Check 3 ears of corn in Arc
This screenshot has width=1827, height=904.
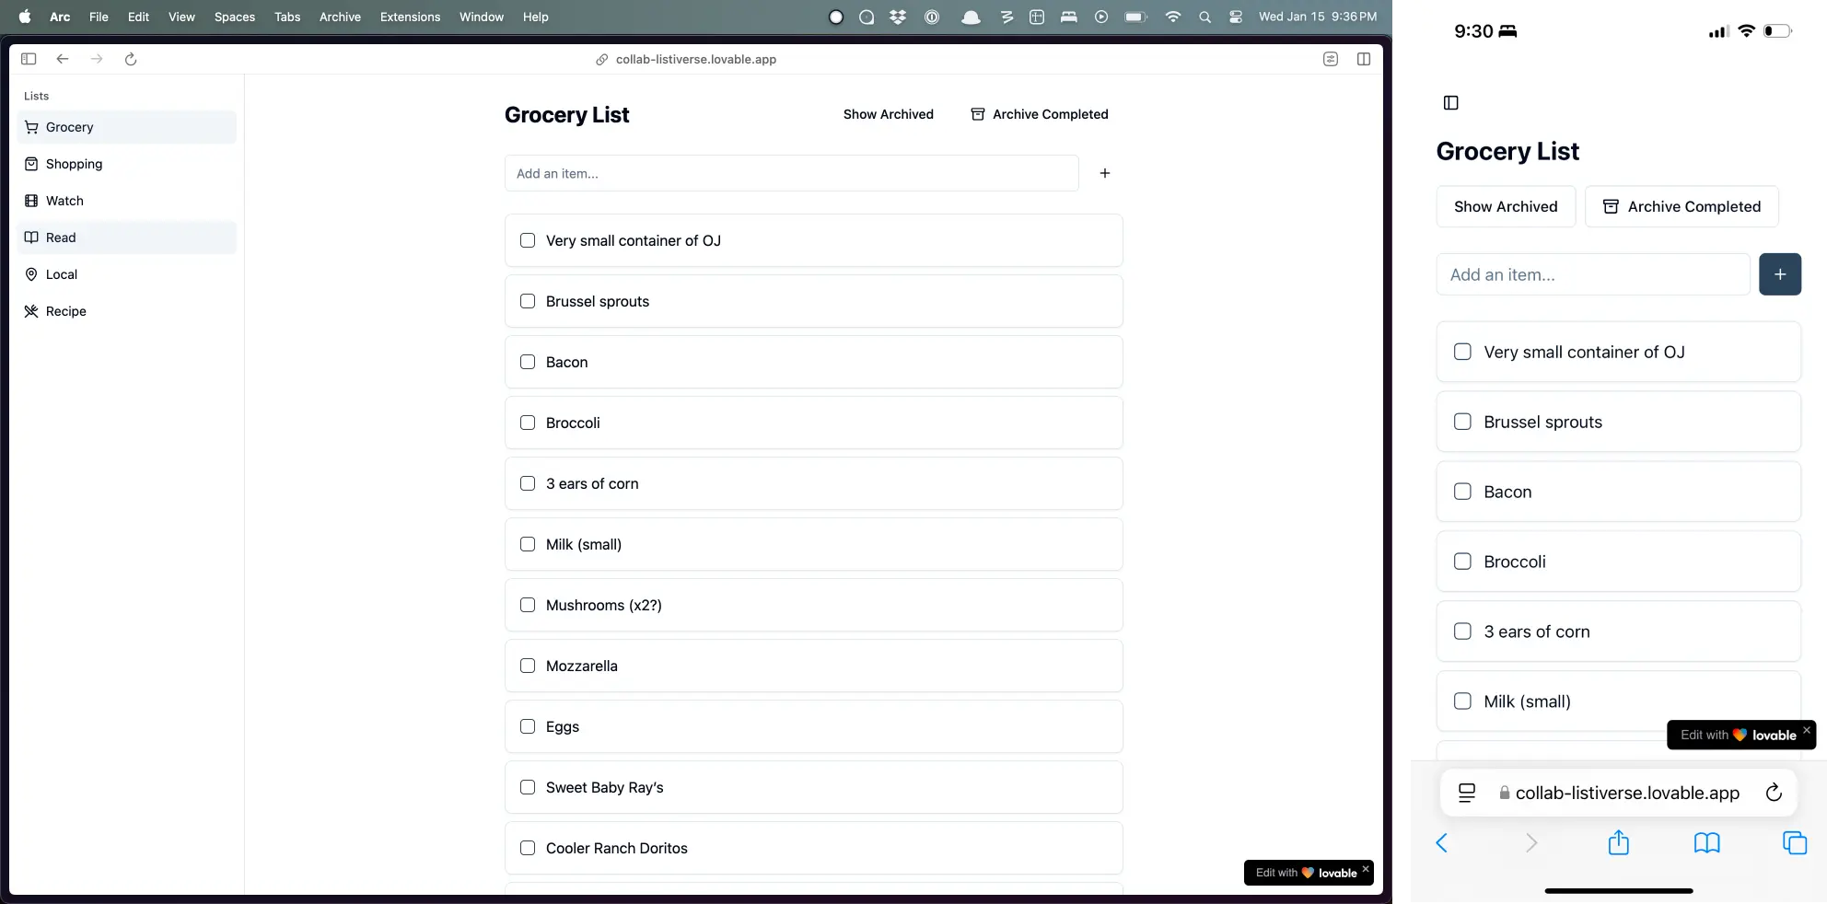528,483
